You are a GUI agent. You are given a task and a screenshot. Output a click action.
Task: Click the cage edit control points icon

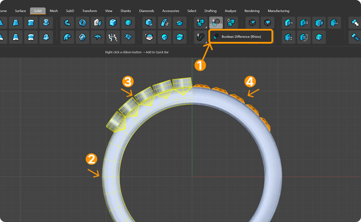point(128,37)
